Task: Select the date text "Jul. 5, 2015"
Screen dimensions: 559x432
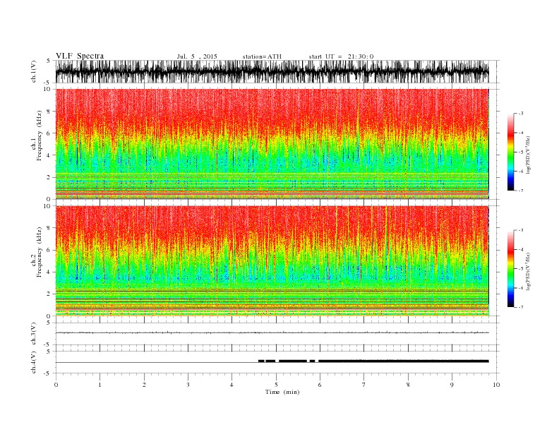Action: click(x=197, y=56)
